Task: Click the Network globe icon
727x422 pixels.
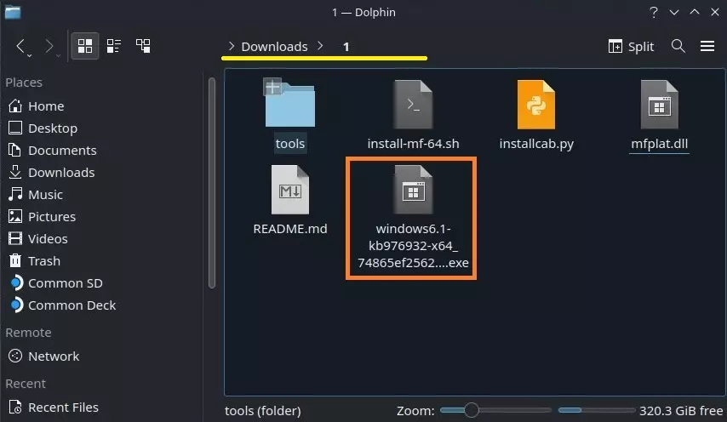Action: point(15,356)
